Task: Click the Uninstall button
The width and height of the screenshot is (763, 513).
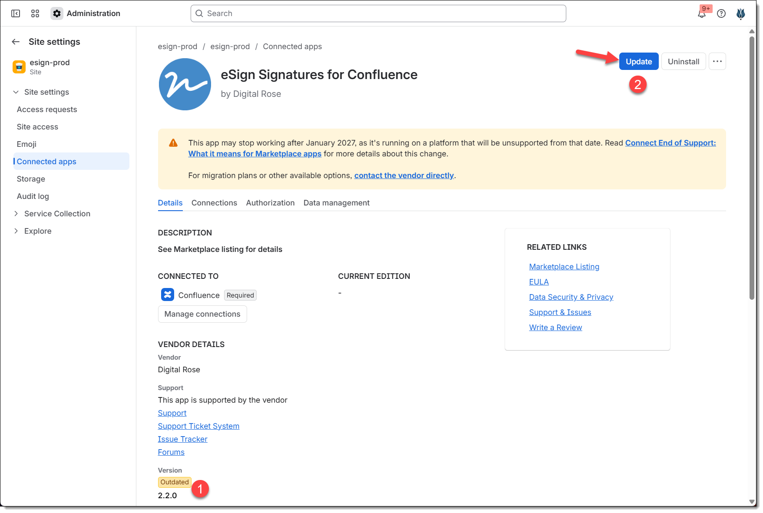Action: [684, 61]
